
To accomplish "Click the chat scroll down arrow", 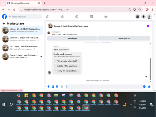I will tap(150, 81).
